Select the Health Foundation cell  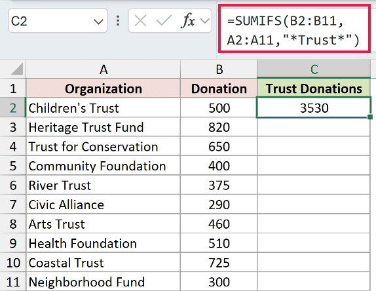tap(103, 243)
